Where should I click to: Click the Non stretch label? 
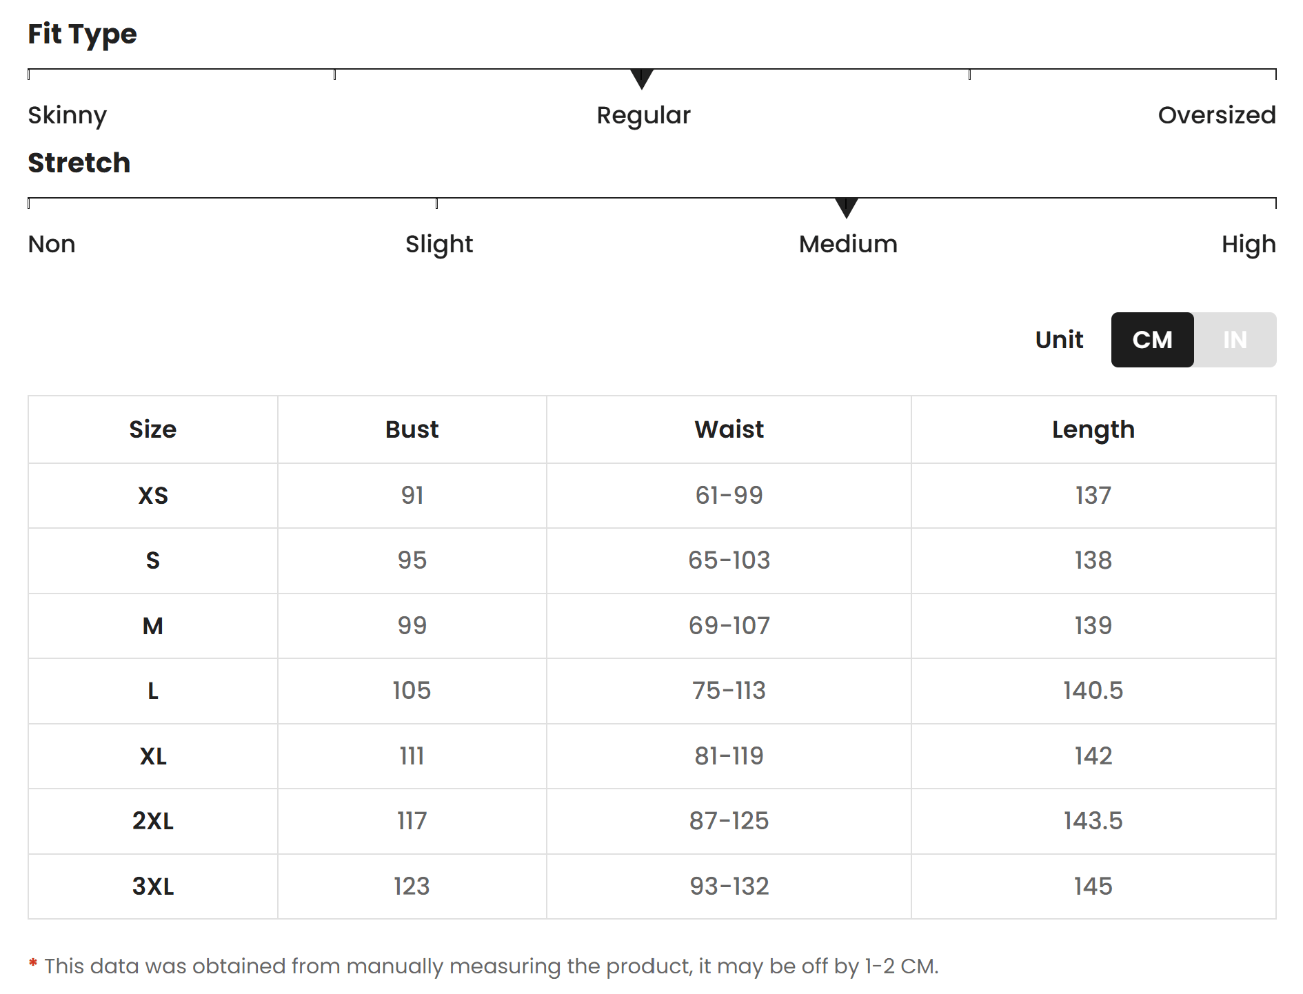pyautogui.click(x=52, y=244)
